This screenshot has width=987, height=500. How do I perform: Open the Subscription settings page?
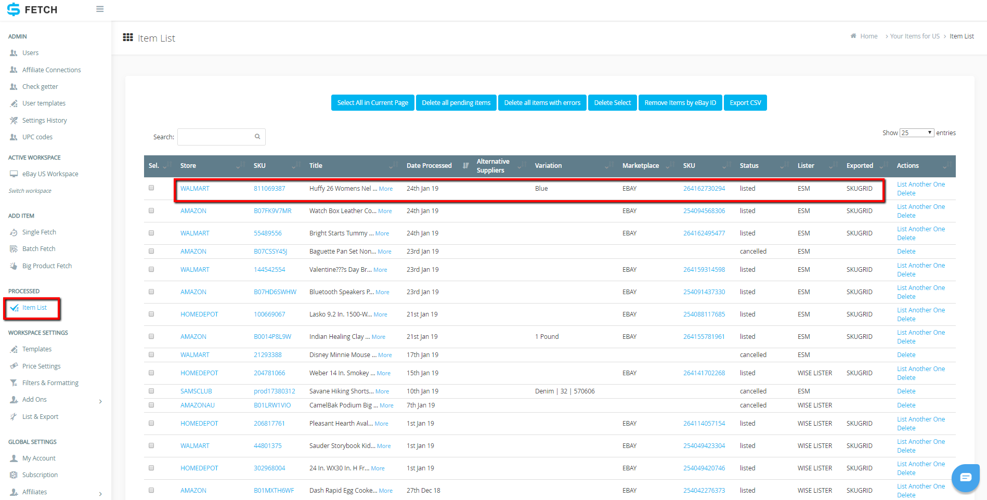pyautogui.click(x=40, y=475)
